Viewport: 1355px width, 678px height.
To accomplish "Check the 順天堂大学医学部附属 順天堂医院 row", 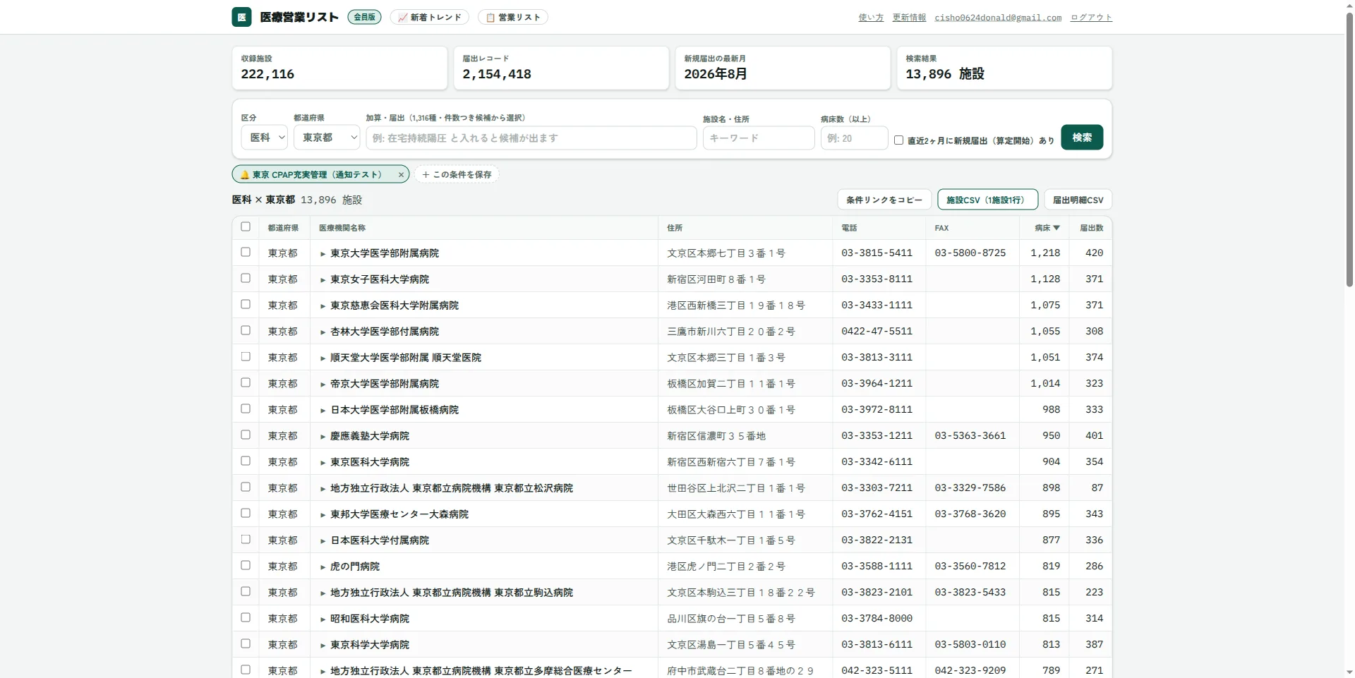I will pyautogui.click(x=246, y=356).
